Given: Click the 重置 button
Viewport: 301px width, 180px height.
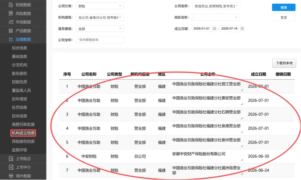Looking at the screenshot, I should coord(284,17).
